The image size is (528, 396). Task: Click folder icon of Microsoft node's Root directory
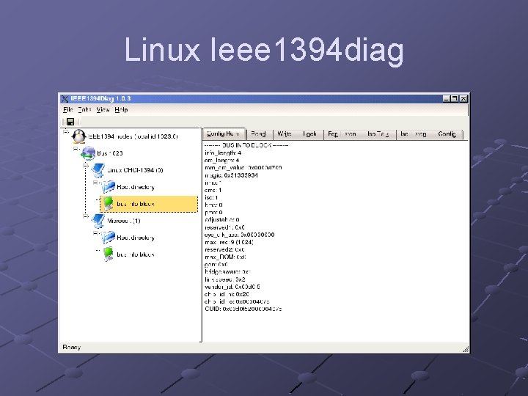tap(108, 238)
